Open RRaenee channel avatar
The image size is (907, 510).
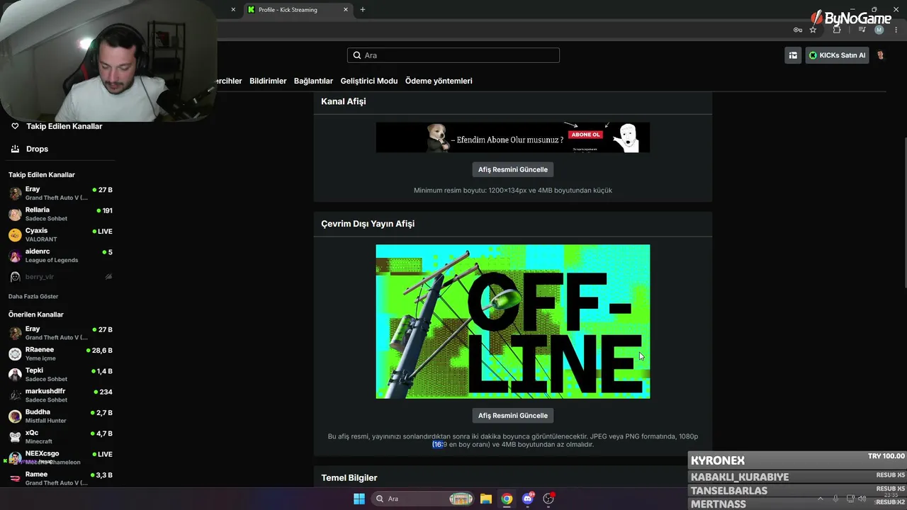15,353
